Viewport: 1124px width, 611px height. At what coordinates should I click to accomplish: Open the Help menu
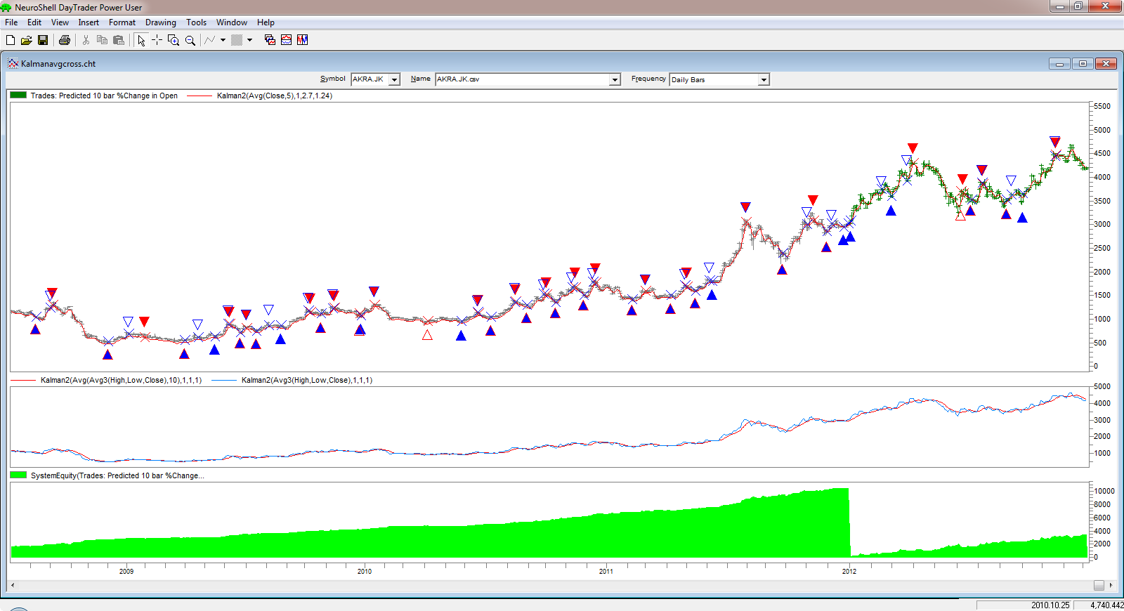click(x=266, y=22)
